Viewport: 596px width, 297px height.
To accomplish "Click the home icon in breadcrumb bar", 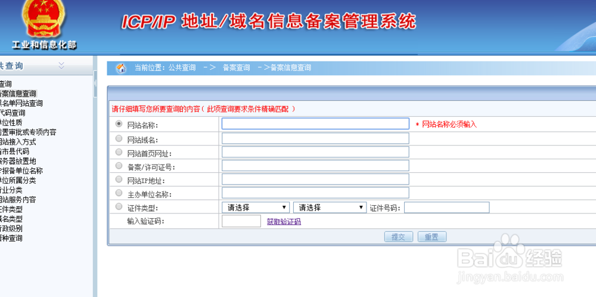I will [121, 68].
